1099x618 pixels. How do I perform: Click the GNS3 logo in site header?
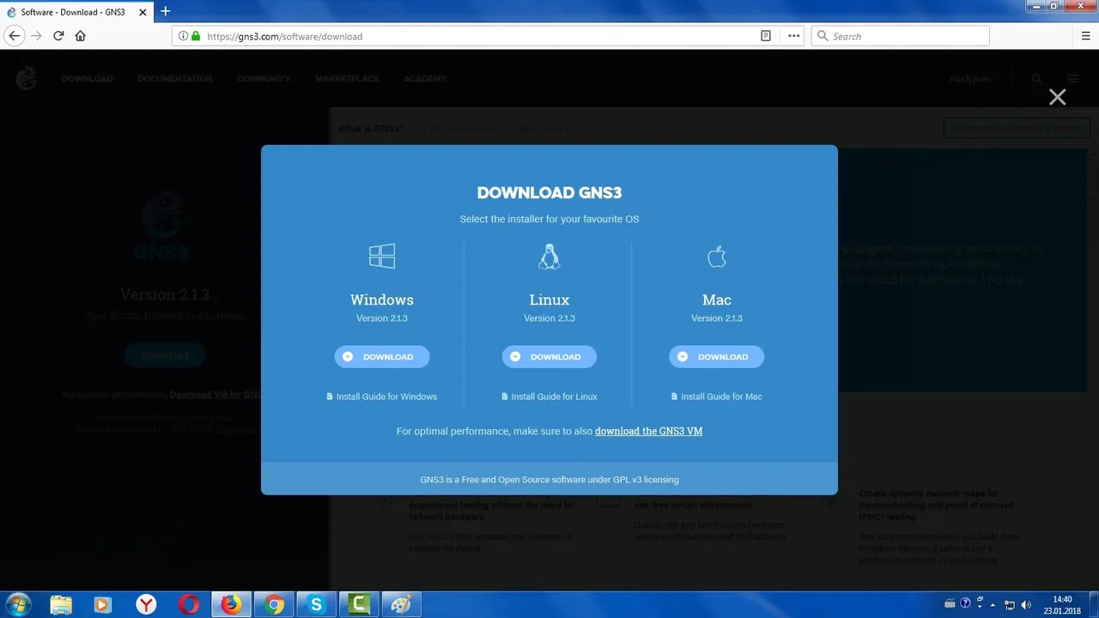(27, 79)
